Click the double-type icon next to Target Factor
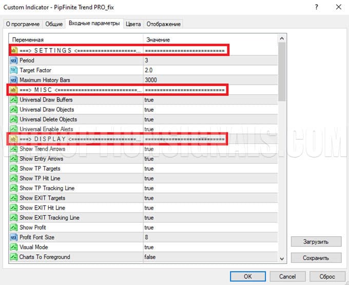349x285 pixels. point(13,70)
